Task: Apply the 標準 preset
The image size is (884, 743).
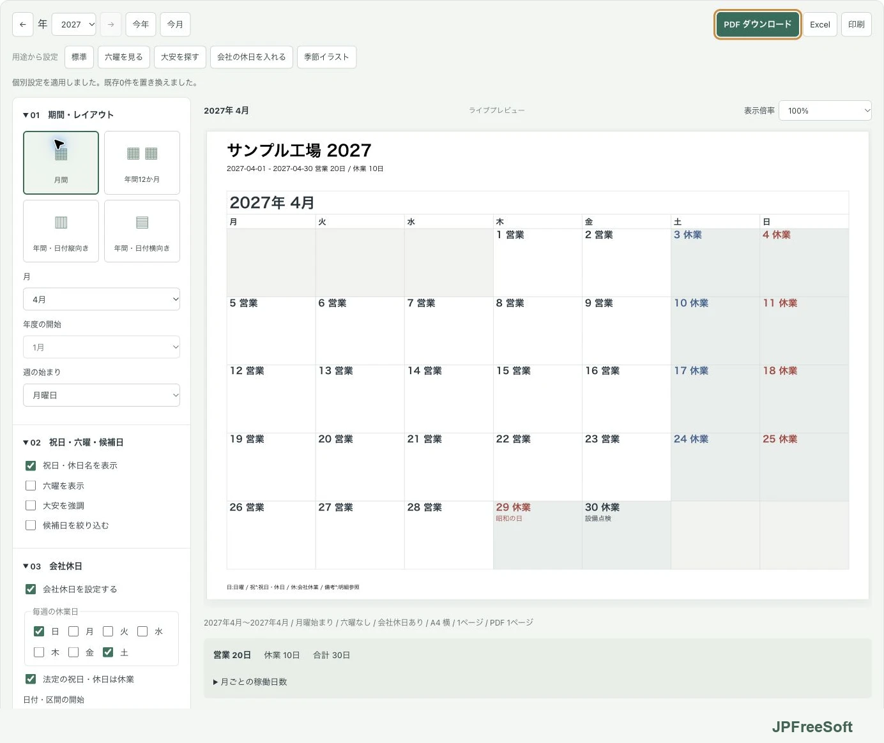Action: coord(79,57)
